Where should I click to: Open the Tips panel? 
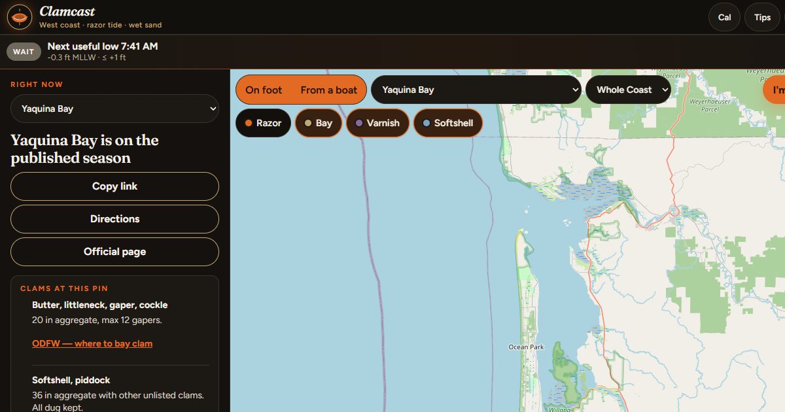point(762,18)
